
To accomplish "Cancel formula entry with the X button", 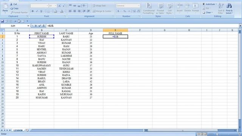I will [36, 26].
